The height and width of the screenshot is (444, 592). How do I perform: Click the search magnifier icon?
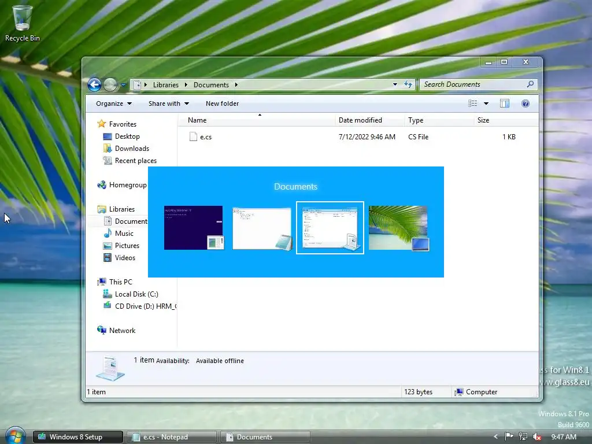pos(531,84)
